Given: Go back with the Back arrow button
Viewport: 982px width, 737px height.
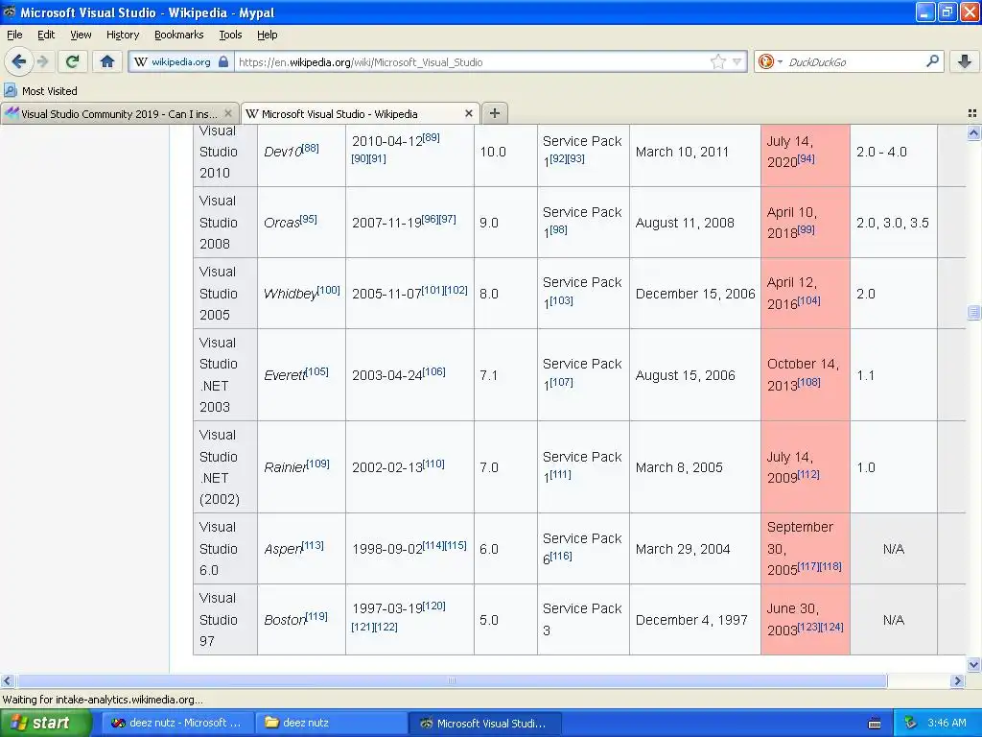Looking at the screenshot, I should 18,61.
